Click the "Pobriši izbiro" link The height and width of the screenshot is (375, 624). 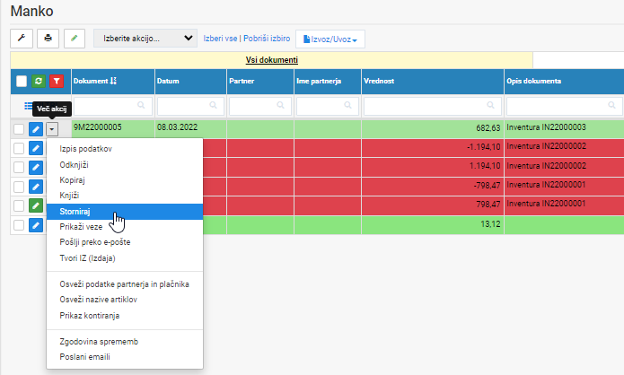267,39
